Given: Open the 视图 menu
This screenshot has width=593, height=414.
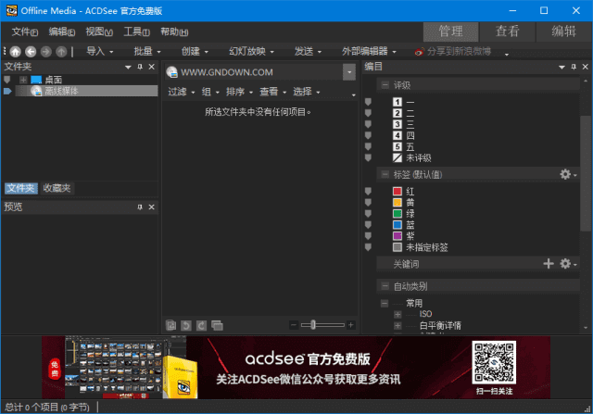Looking at the screenshot, I should 99,32.
